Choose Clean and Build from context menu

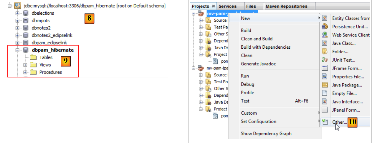pyautogui.click(x=257, y=39)
